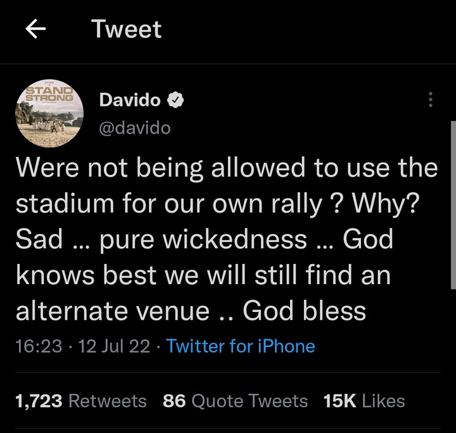The width and height of the screenshot is (456, 433).
Task: View the 86 Quote Tweets
Action: pos(235,401)
